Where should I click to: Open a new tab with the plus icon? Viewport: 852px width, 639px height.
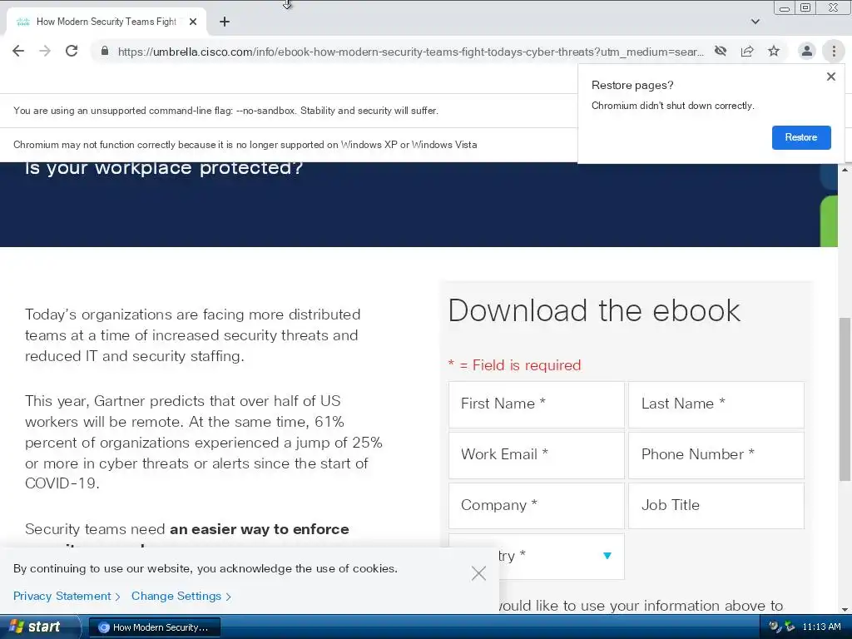tap(225, 22)
